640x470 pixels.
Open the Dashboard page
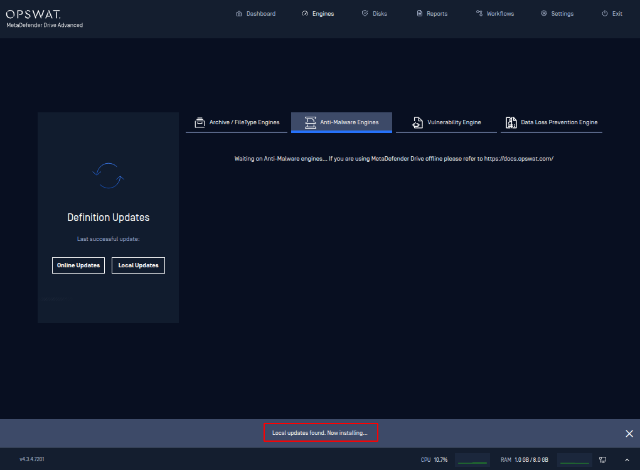[x=256, y=14]
